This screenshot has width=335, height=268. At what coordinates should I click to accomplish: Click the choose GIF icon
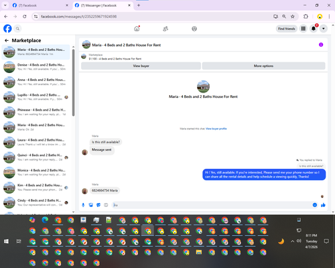pyautogui.click(x=106, y=205)
